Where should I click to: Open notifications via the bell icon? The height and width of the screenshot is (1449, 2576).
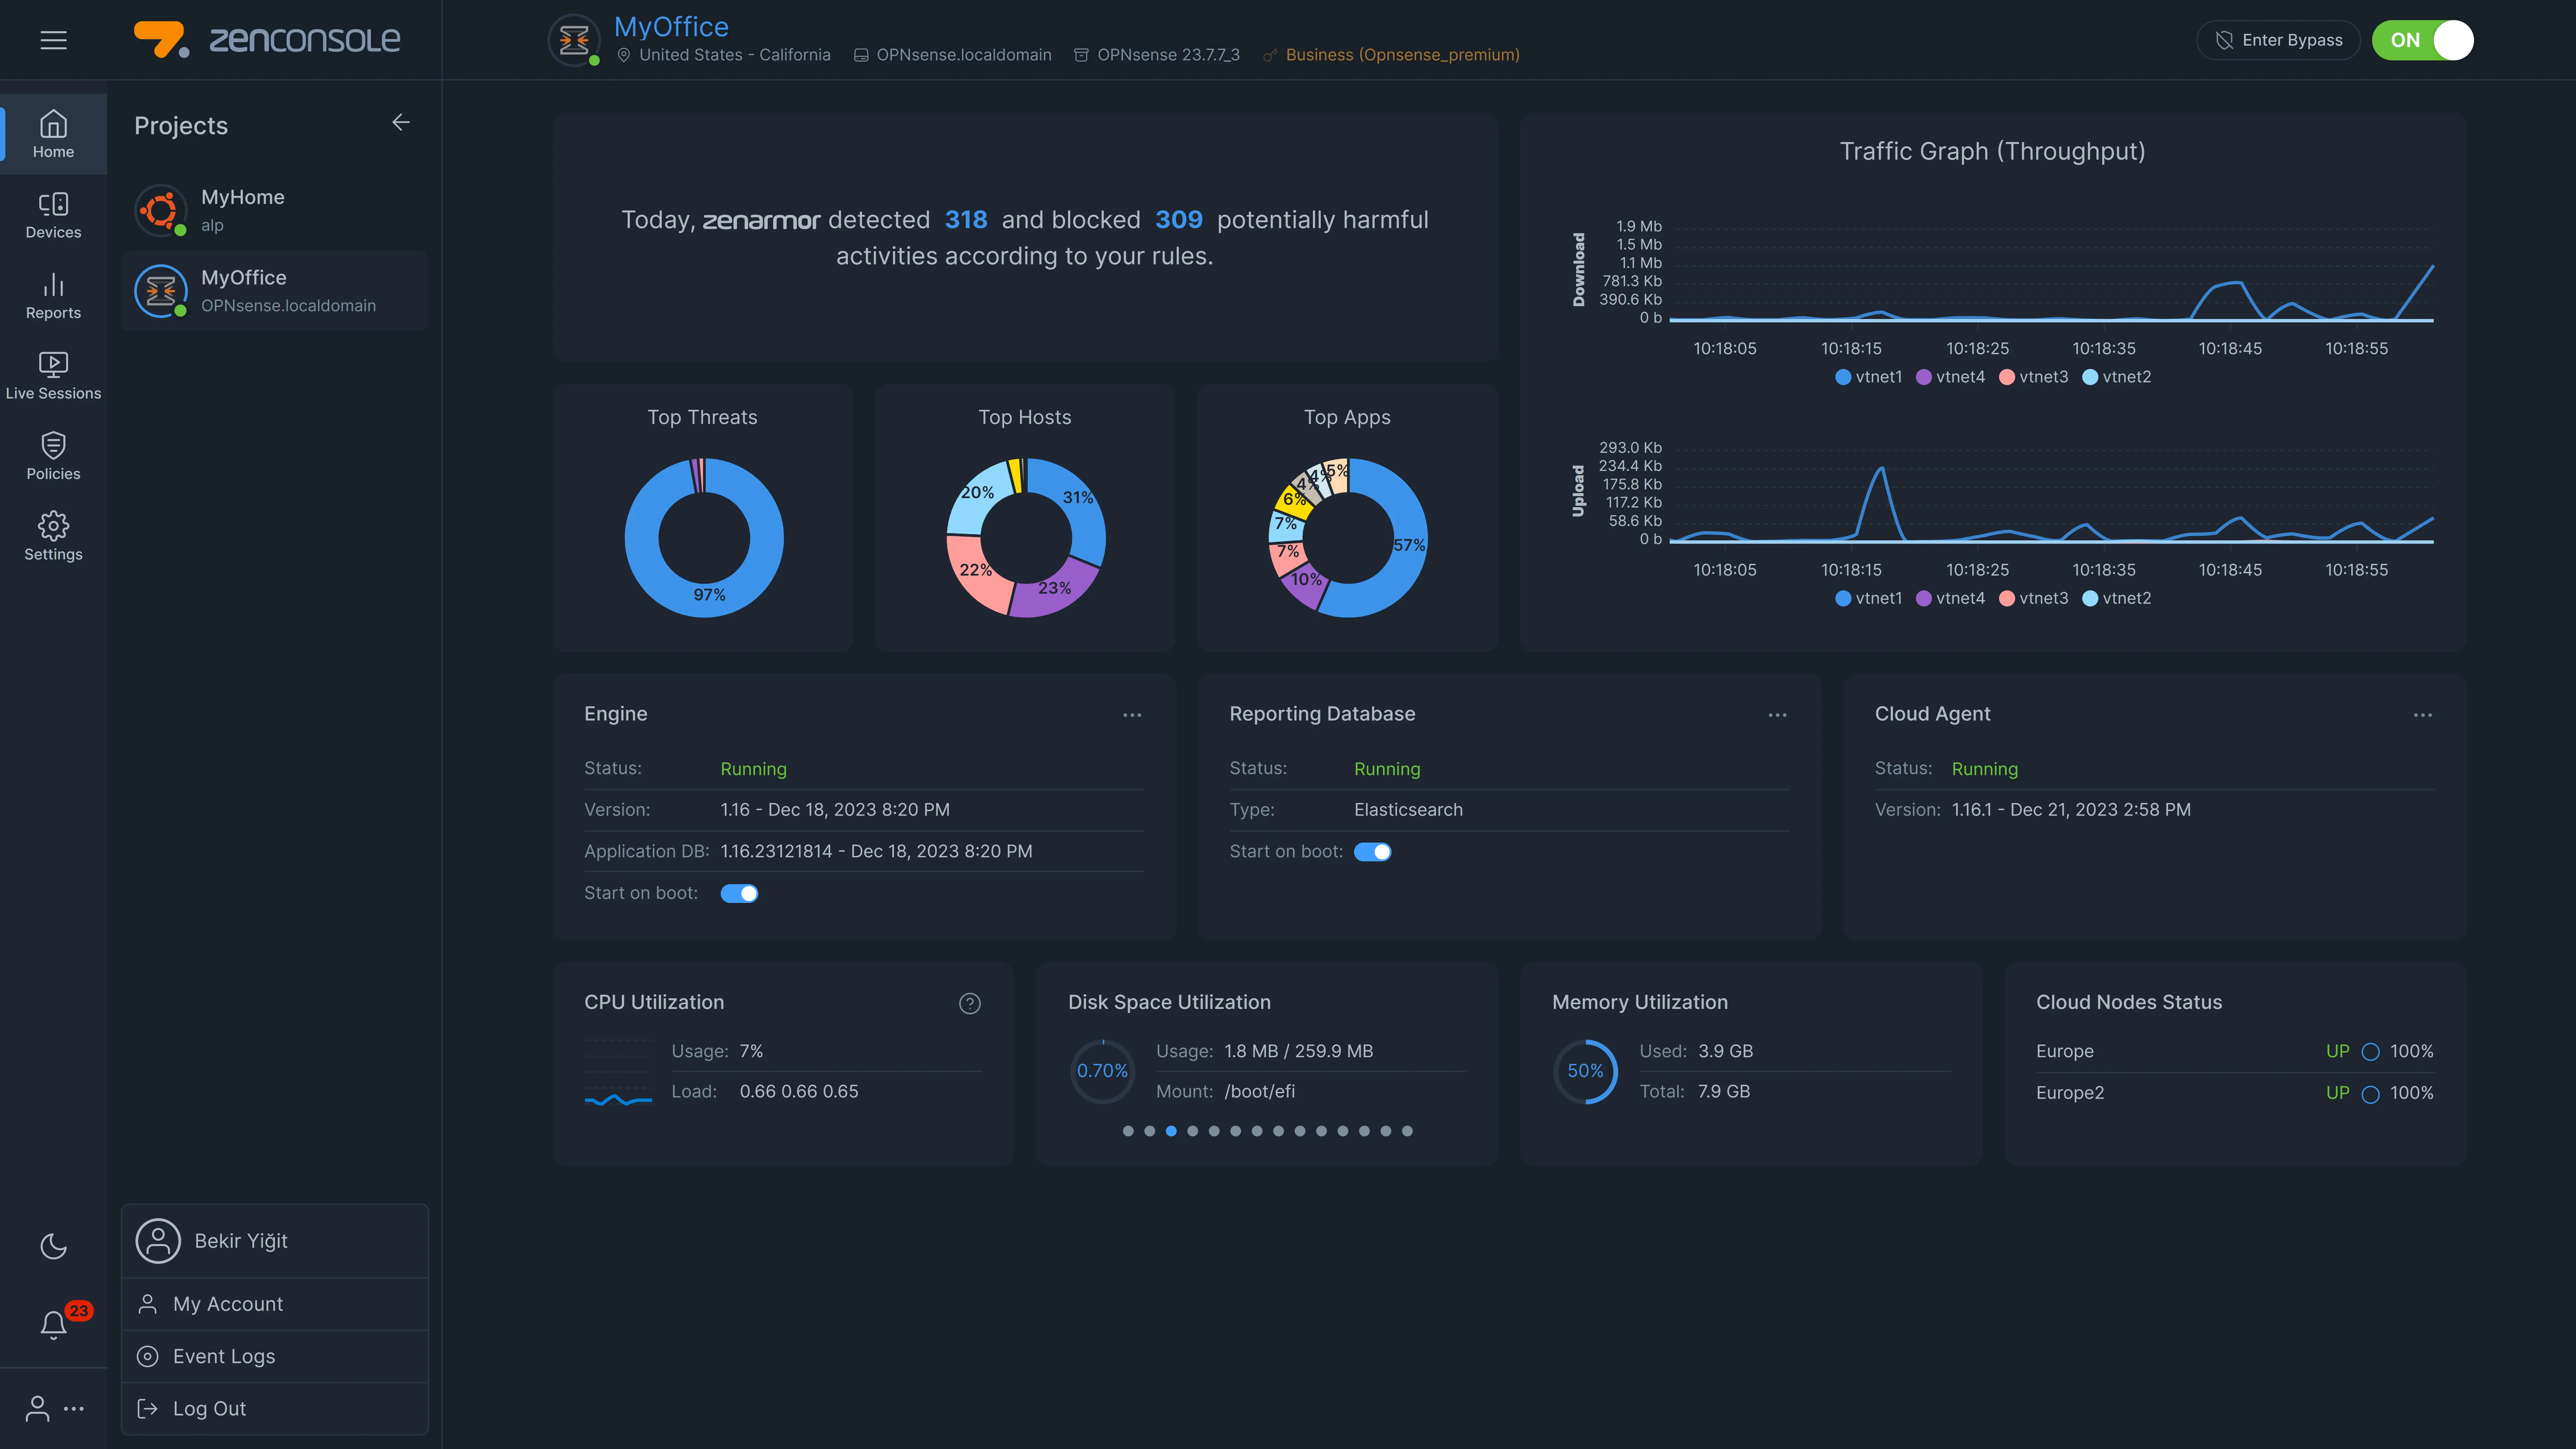tap(53, 1325)
